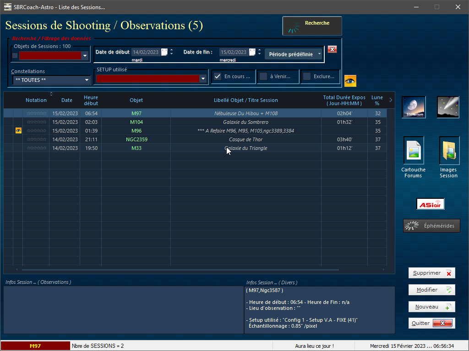469x351 pixels.
Task: Tick the Objets de Sessions checkbox
Action: click(x=15, y=55)
